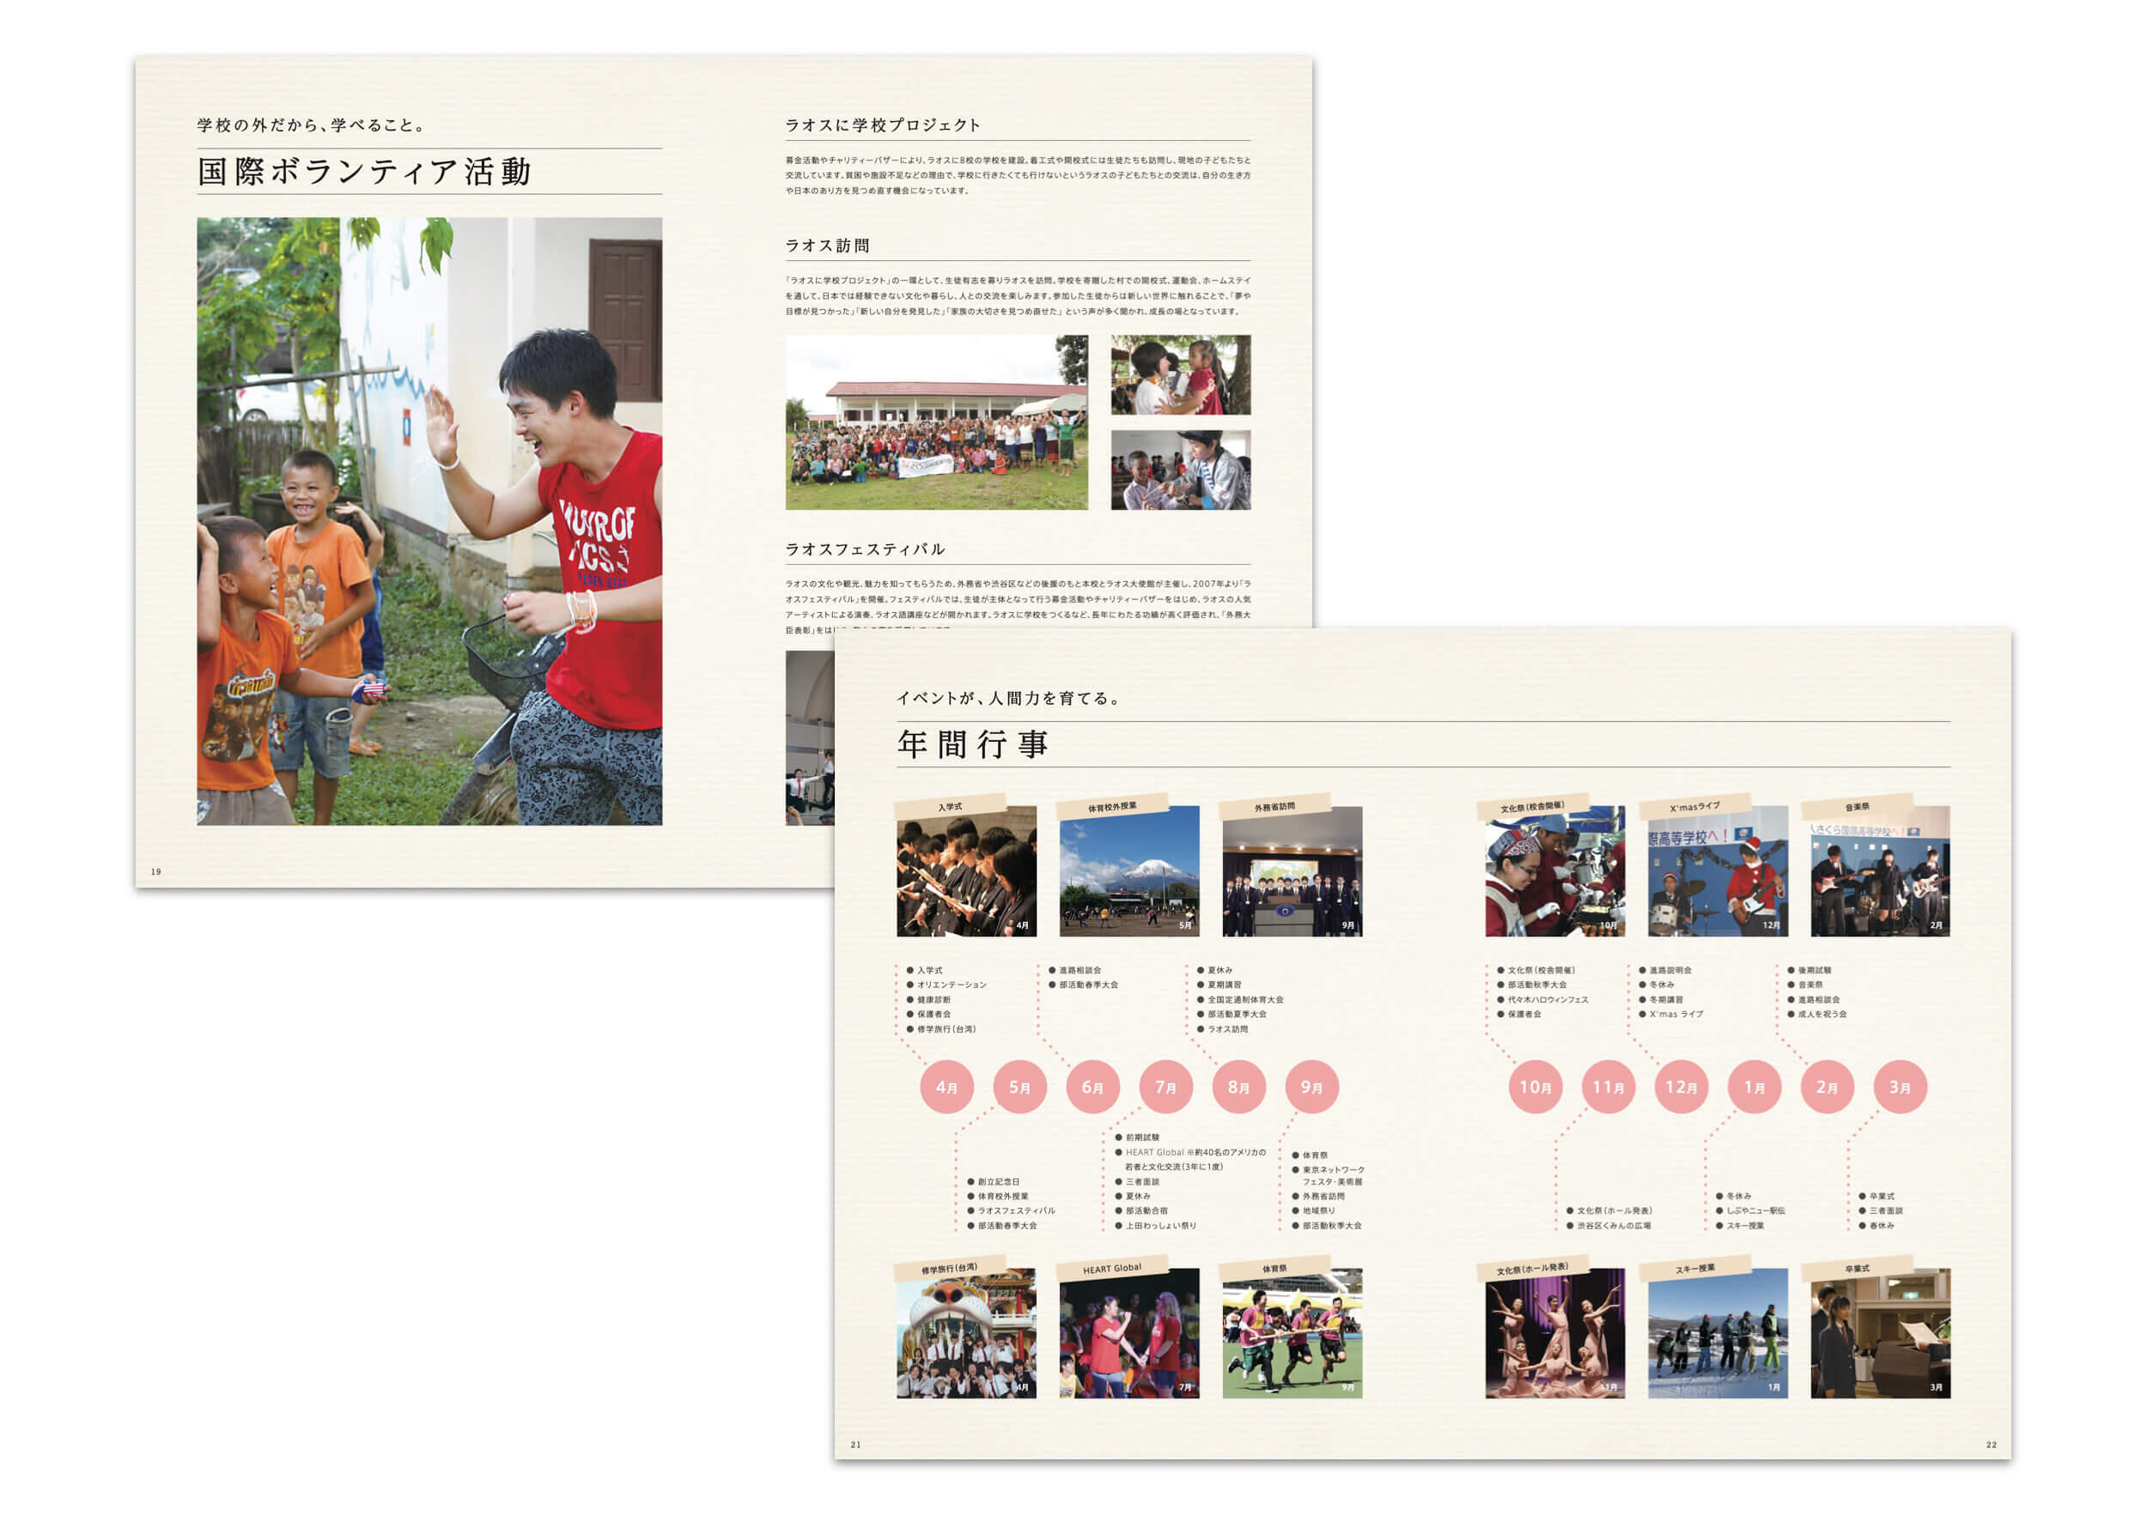Click the 創立記念日 list item
Screen dimensions: 2147x1516
(x=994, y=1182)
